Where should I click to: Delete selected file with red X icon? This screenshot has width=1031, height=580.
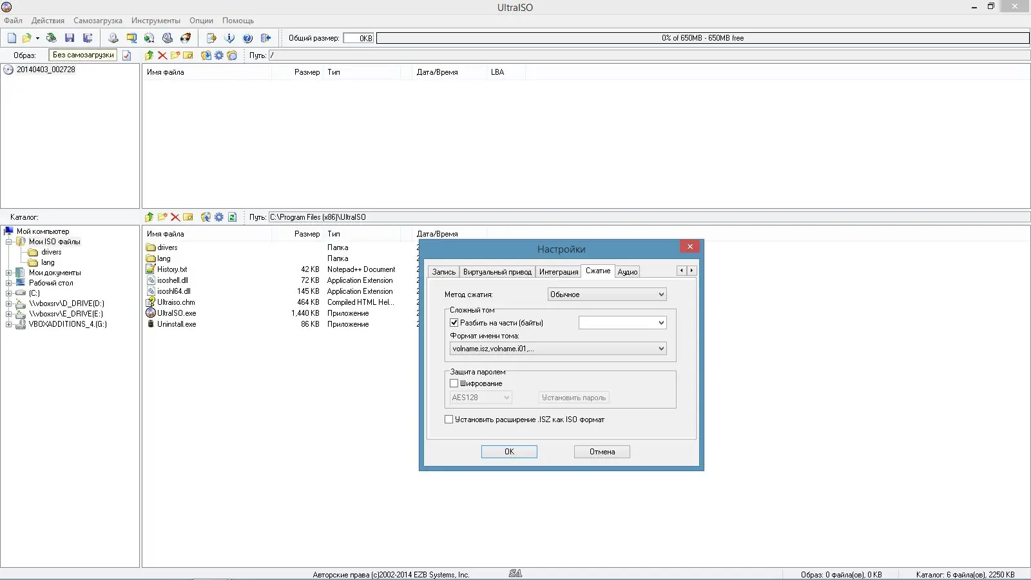(x=175, y=217)
